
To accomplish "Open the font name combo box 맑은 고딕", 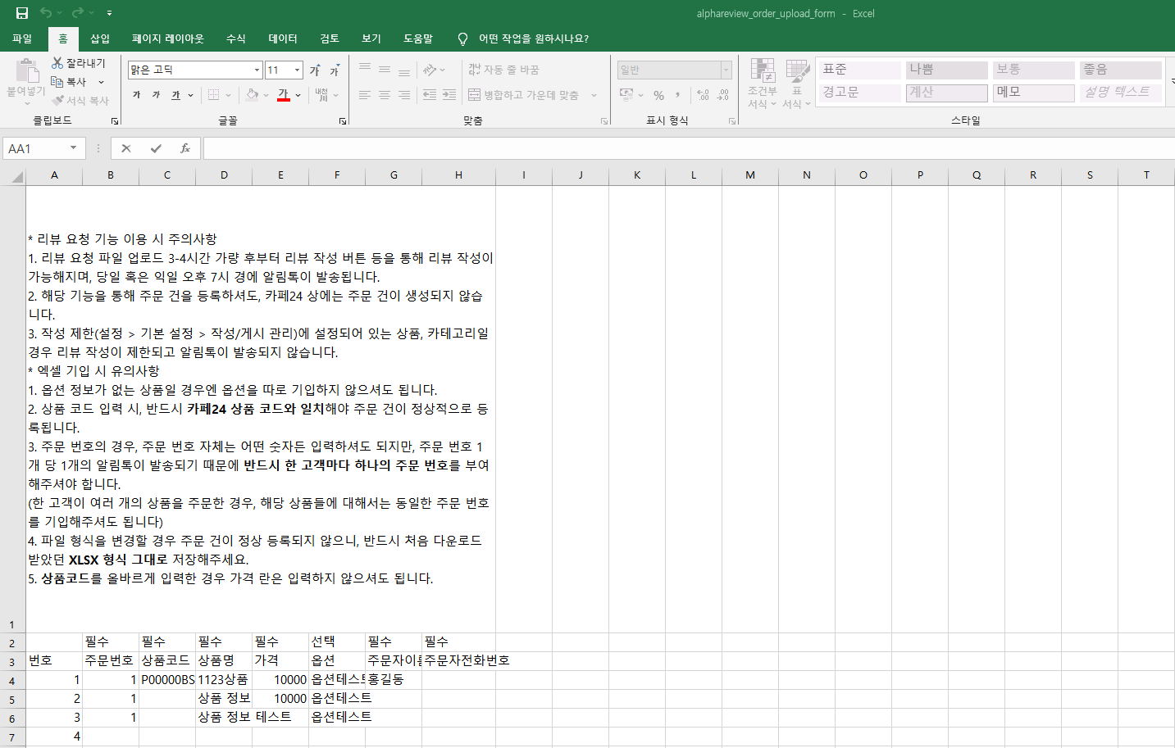I will point(194,70).
